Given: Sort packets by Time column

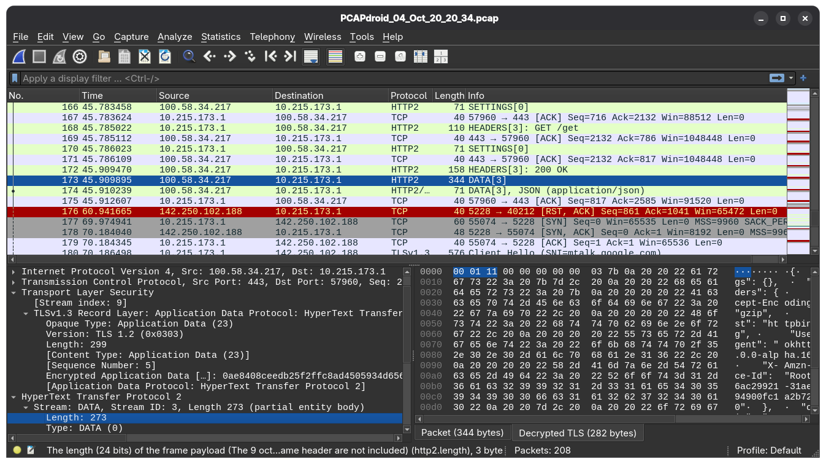Looking at the screenshot, I should tap(118, 96).
